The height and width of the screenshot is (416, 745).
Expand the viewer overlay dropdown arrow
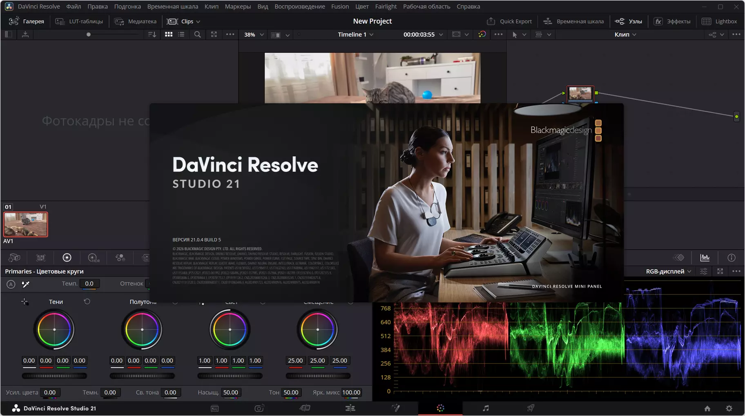coord(467,35)
